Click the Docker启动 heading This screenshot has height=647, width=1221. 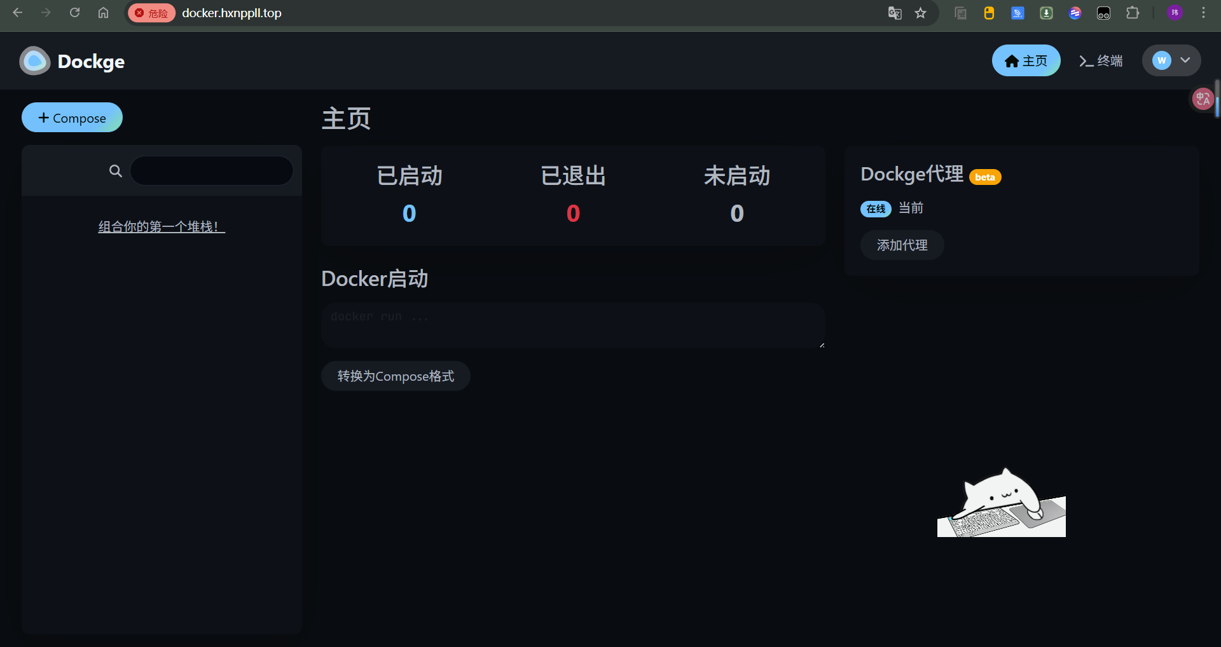pyautogui.click(x=375, y=279)
